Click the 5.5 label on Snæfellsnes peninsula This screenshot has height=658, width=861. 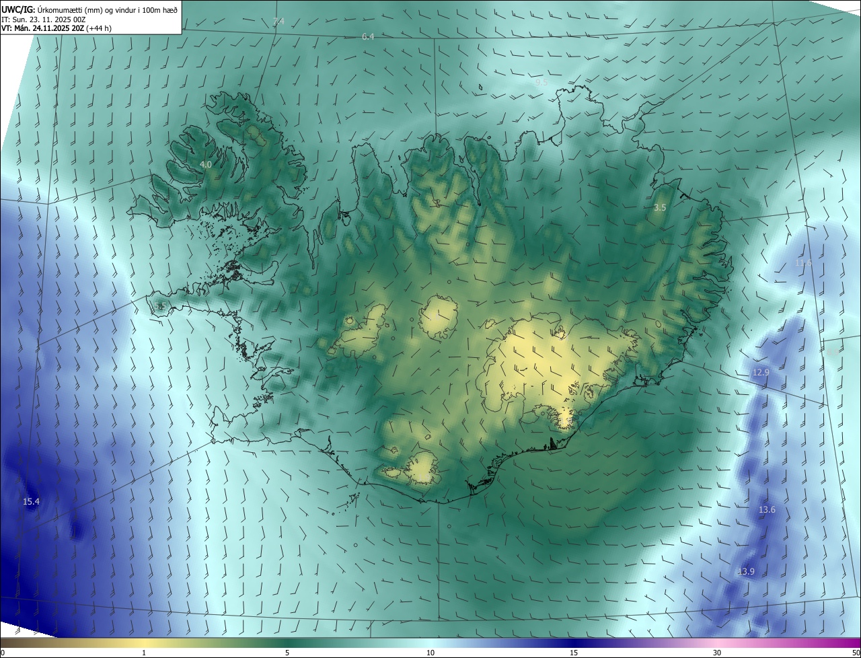click(160, 306)
